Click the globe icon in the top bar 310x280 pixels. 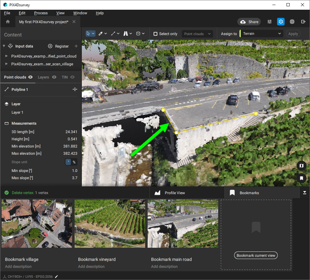[x=292, y=22]
